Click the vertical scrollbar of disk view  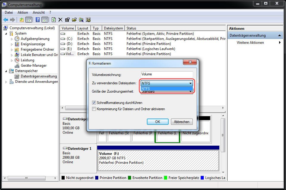click(x=223, y=135)
